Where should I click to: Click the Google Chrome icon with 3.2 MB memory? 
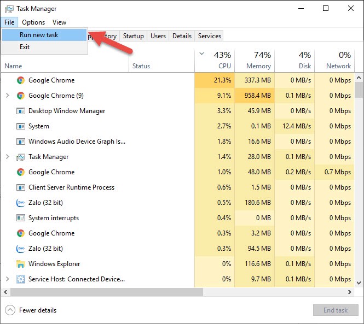[x=21, y=233]
